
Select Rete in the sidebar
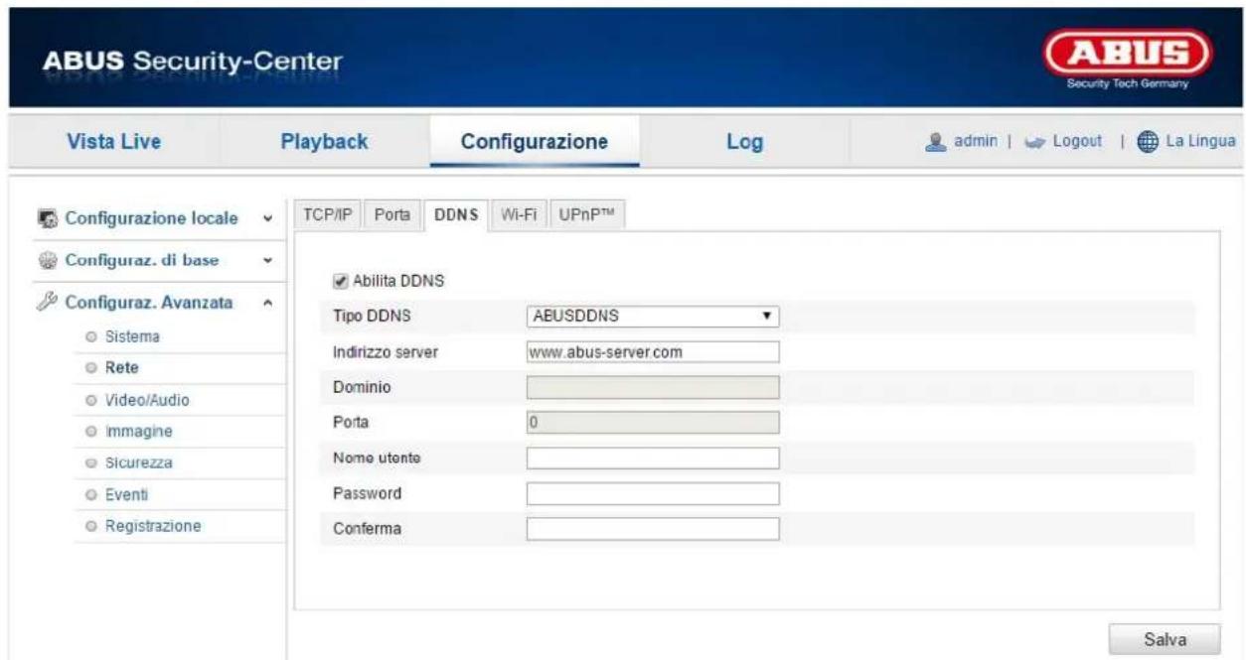121,368
